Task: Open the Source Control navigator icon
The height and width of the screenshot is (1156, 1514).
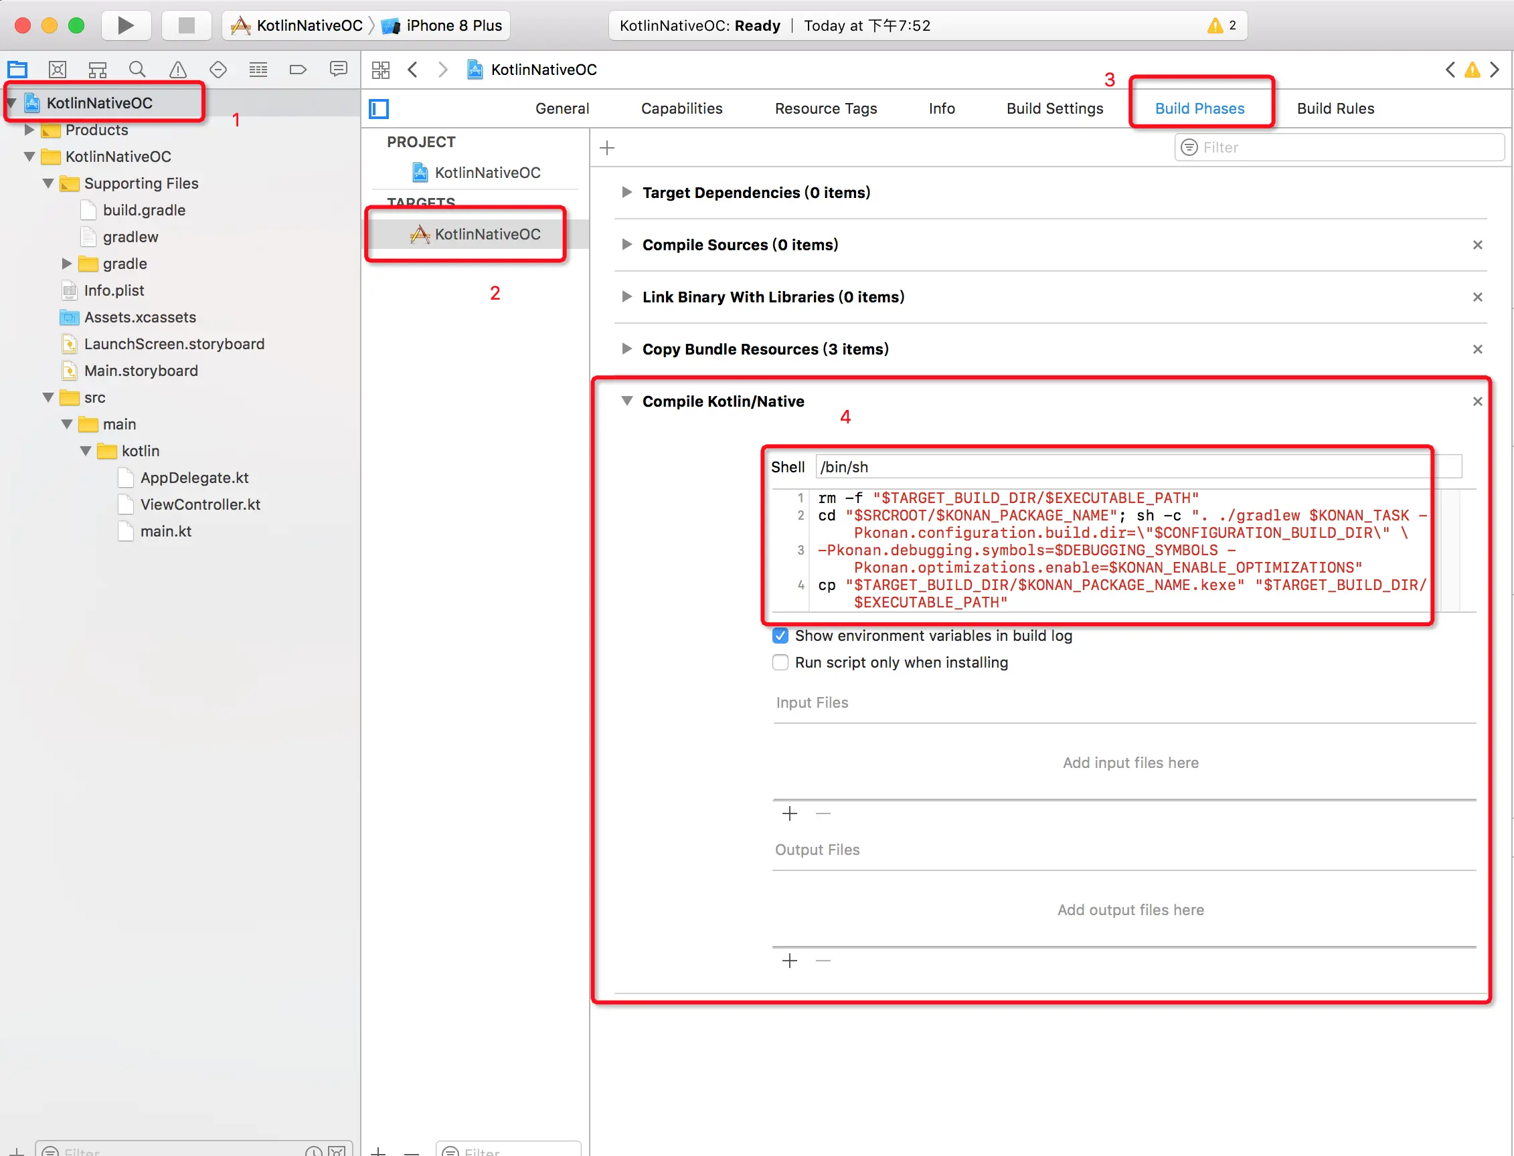Action: coord(57,70)
